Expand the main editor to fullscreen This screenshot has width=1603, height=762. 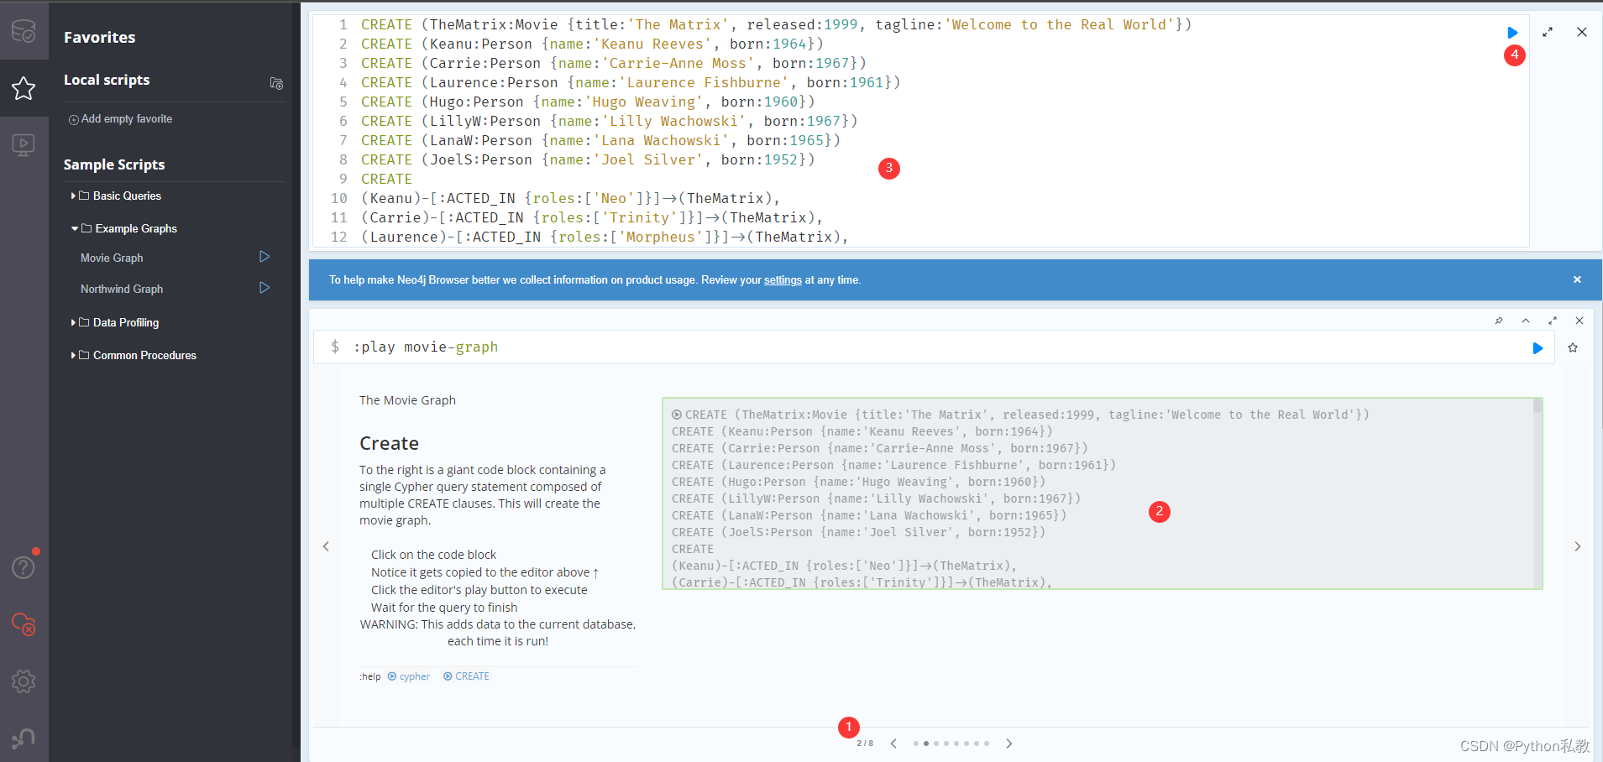1548,32
